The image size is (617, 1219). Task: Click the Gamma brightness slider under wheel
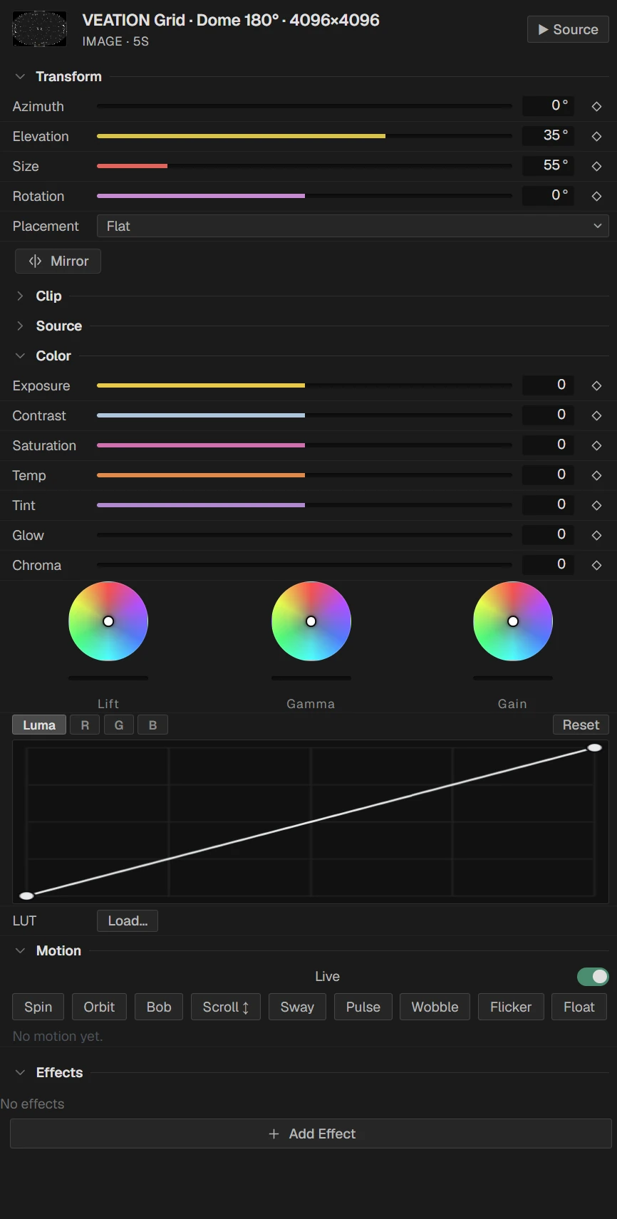point(311,678)
